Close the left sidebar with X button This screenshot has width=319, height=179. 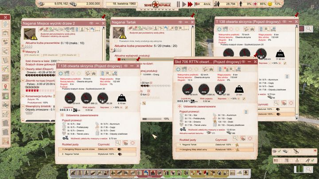5,17
